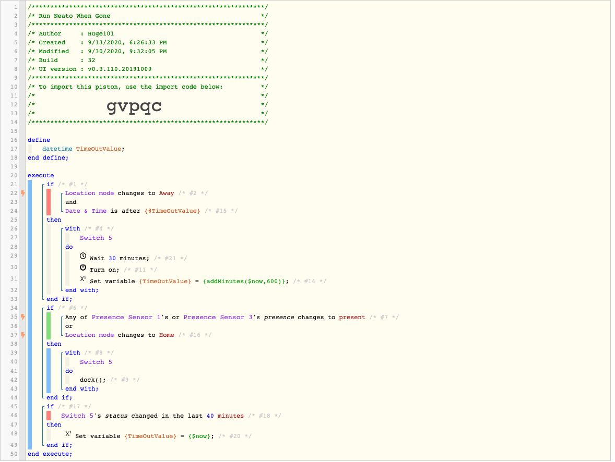Image resolution: width=615 pixels, height=462 pixels.
Task: Click the 'define' keyword
Action: (x=39, y=140)
